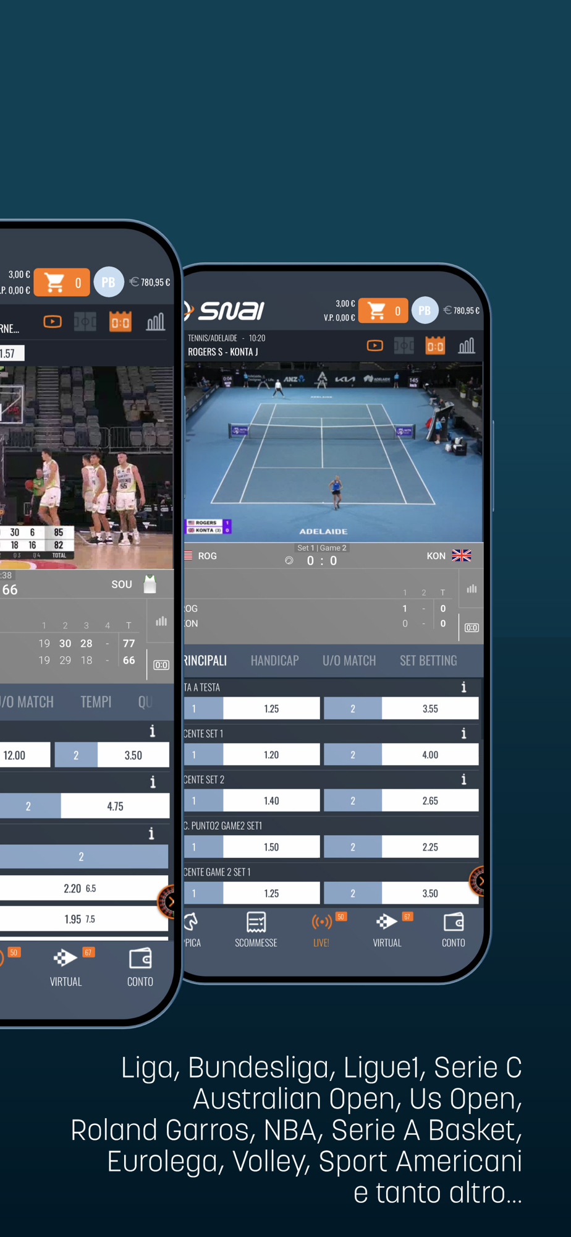Expand the orange side arrow on tennis screen
The height and width of the screenshot is (1237, 571).
coord(477,881)
